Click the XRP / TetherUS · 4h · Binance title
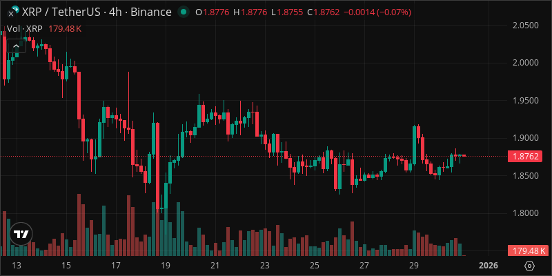552x276 pixels. [97, 12]
